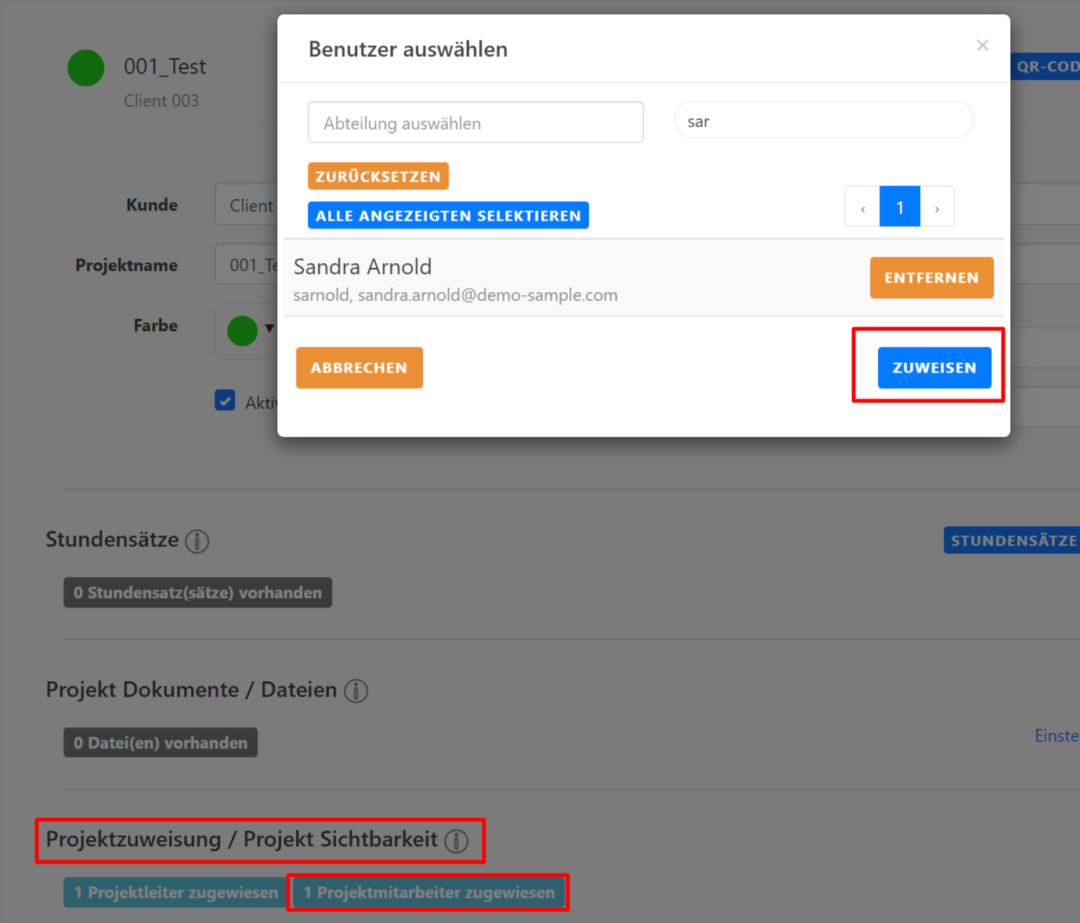This screenshot has width=1080, height=923.
Task: Select page 1 in pagination
Action: point(899,207)
